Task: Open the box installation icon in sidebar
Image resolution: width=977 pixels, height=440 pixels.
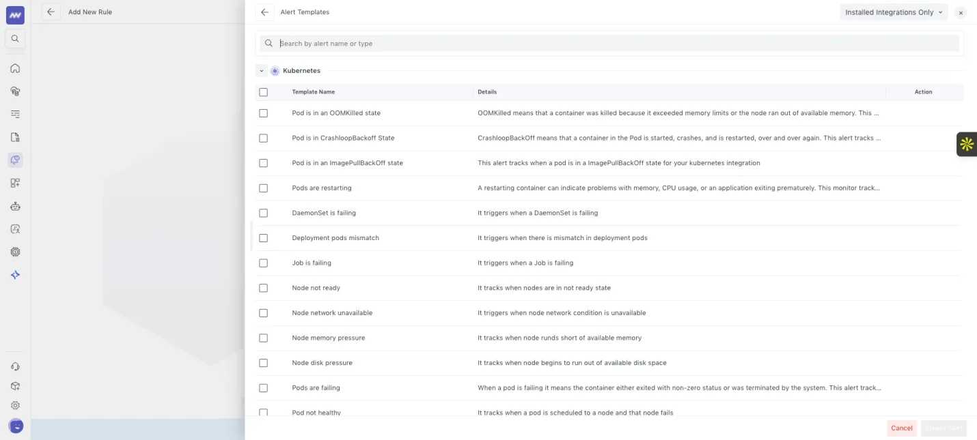Action: (15, 386)
